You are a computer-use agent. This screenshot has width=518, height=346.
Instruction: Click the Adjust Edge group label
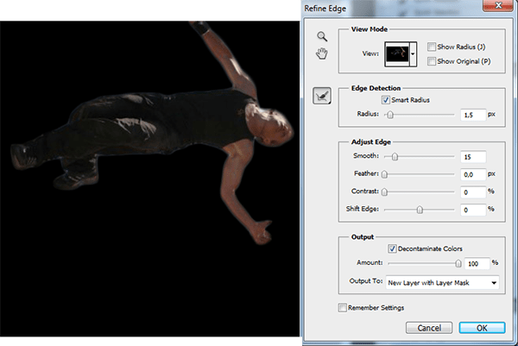(371, 142)
